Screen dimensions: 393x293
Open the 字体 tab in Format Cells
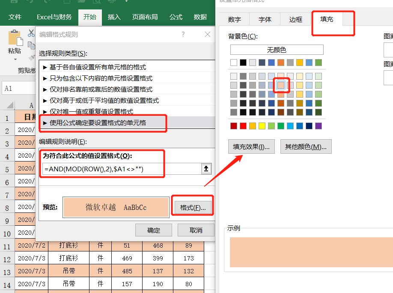(x=265, y=20)
